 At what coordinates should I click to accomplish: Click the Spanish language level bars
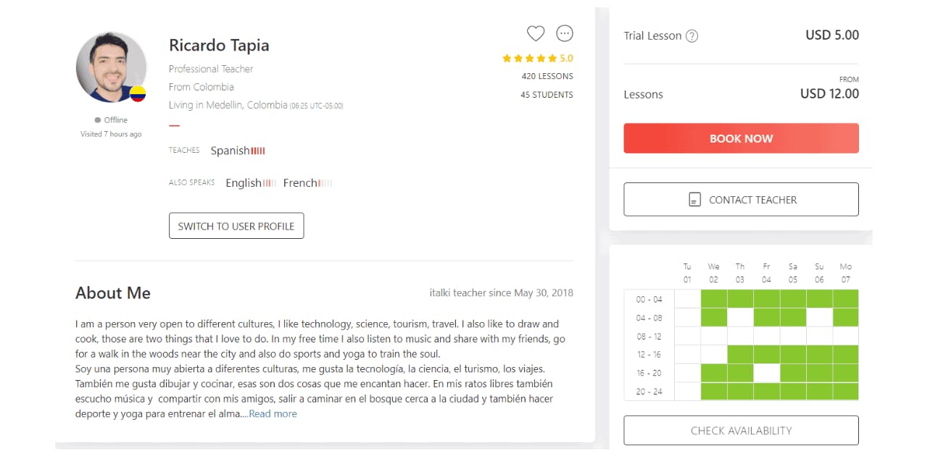tap(258, 151)
